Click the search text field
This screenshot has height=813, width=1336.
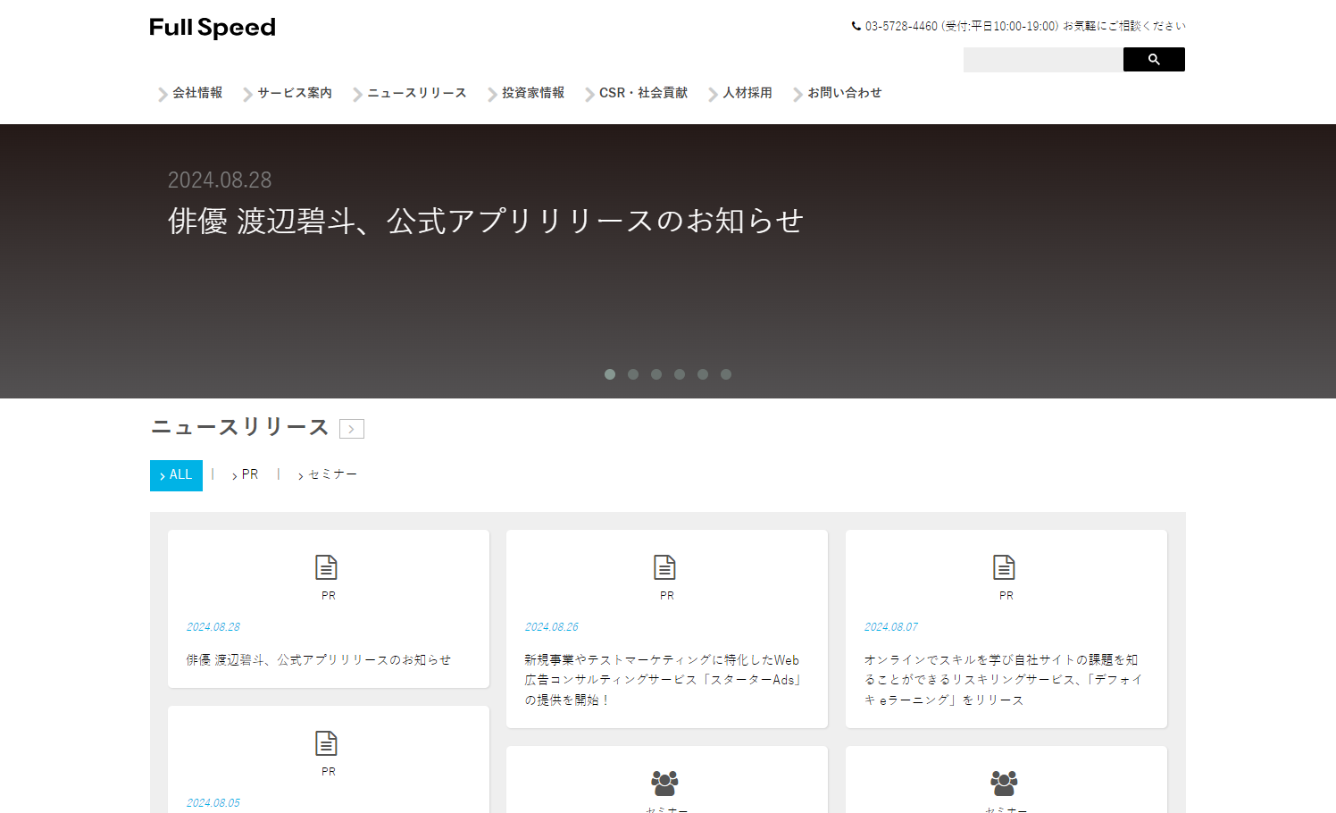coord(1043,59)
